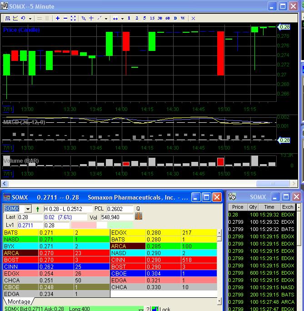Switch chart to 1 minute interval
The height and width of the screenshot is (311, 304).
(x=129, y=18)
